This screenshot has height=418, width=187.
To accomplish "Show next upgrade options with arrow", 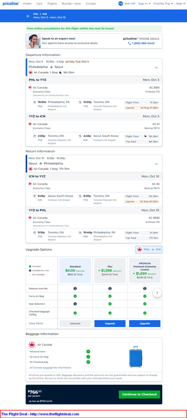I will pos(157,293).
